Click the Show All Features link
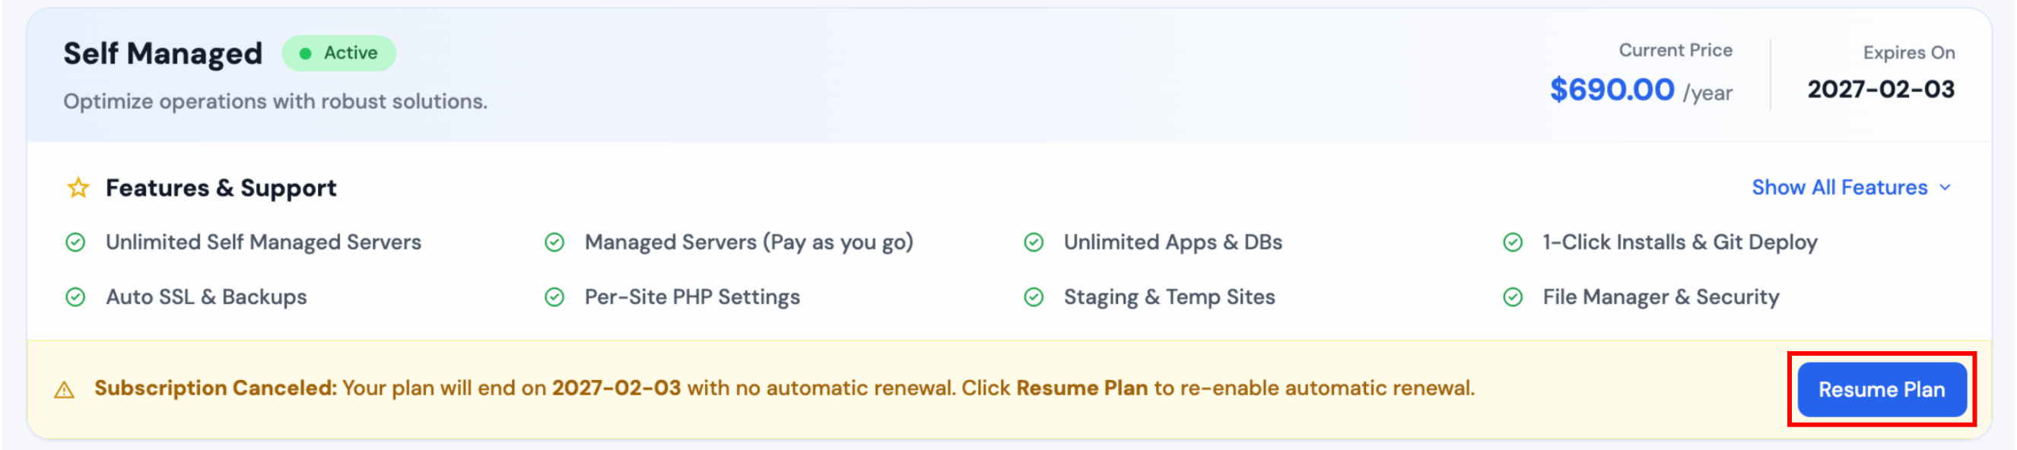The width and height of the screenshot is (2017, 450). click(x=1840, y=187)
